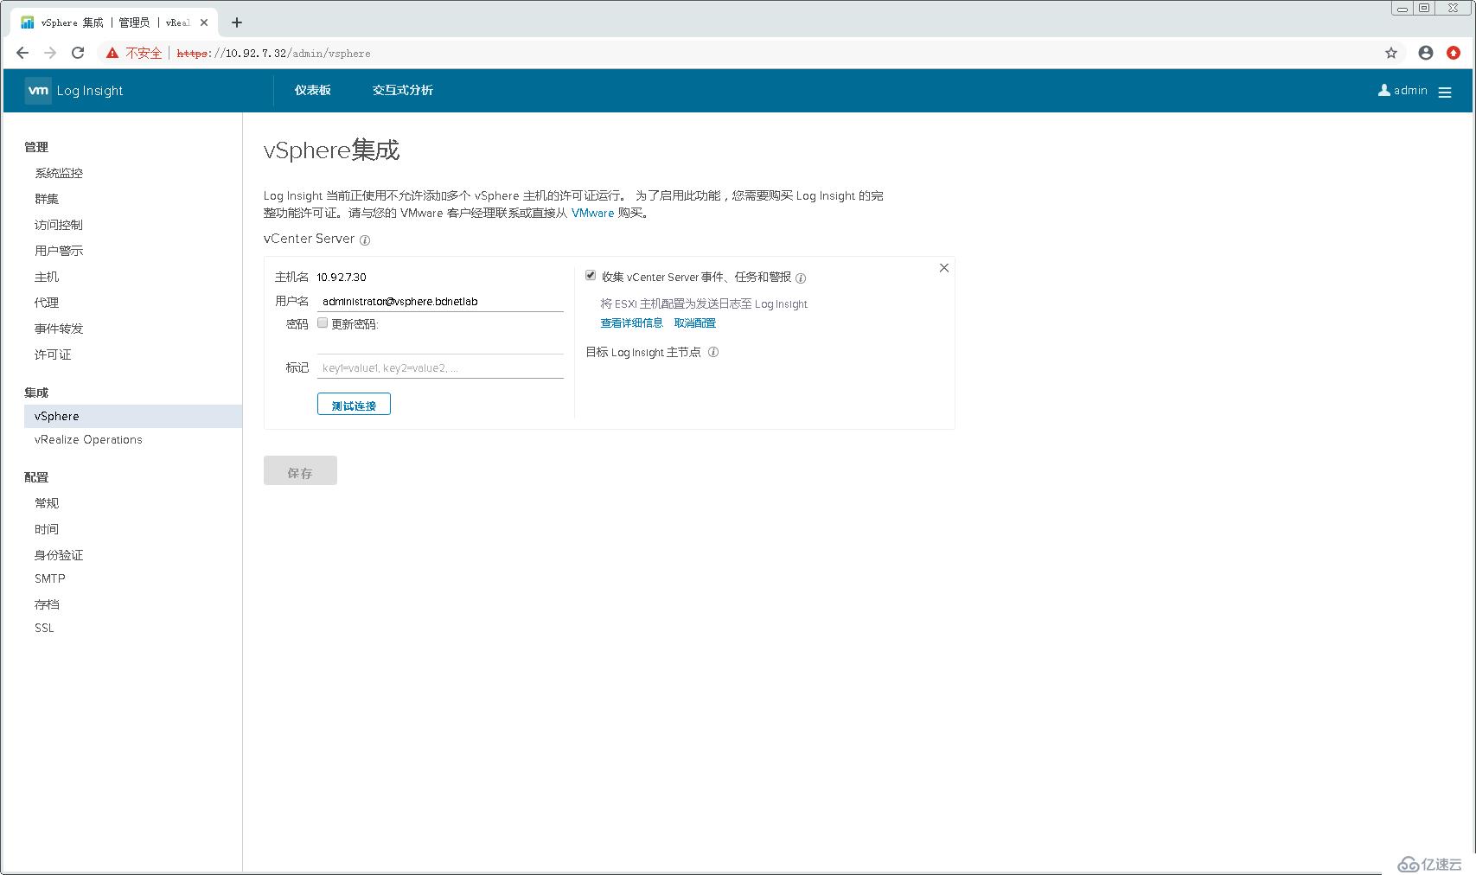Open 常规 configuration page
The image size is (1476, 875).
(x=47, y=503)
